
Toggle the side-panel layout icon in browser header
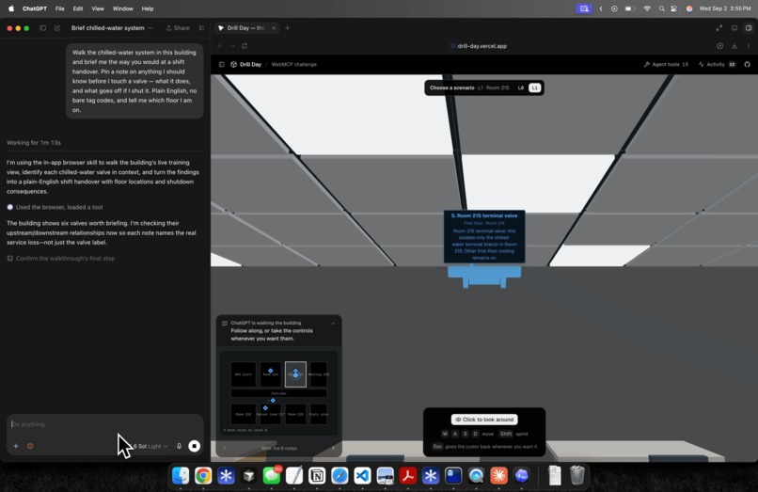coord(749,28)
